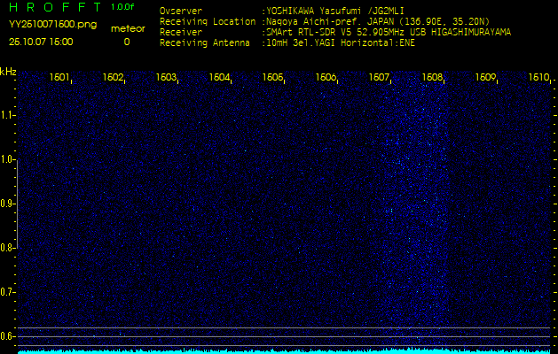Click frequency axis label 1.0
The height and width of the screenshot is (354, 558).
coord(7,160)
